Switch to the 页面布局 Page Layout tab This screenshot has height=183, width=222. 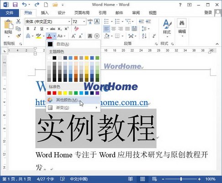[82, 13]
